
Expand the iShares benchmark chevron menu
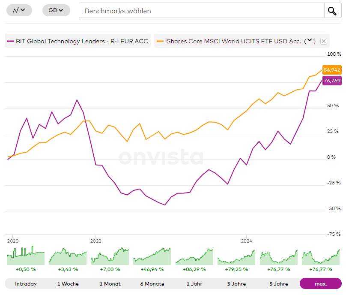coord(310,40)
